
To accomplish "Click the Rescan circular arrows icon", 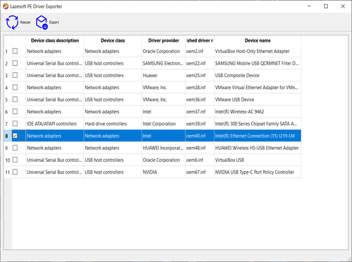I will tap(12, 22).
